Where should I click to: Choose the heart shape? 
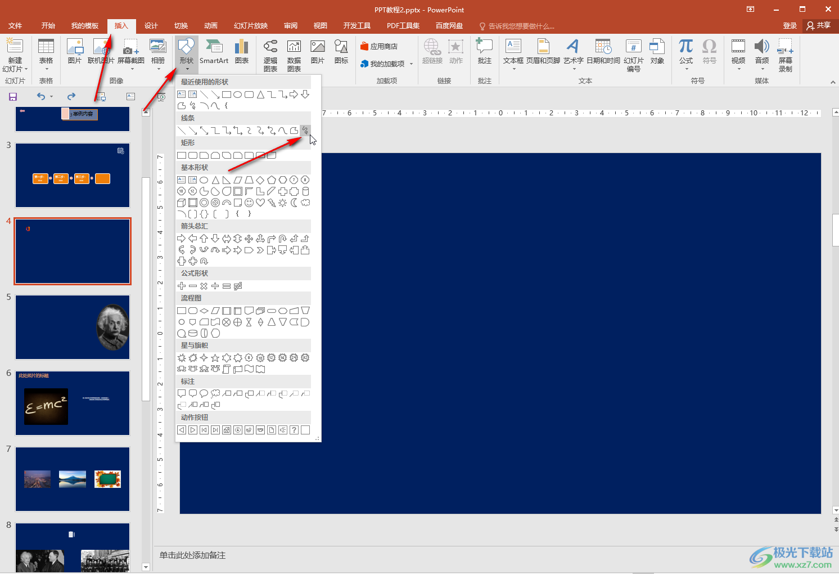tap(260, 203)
